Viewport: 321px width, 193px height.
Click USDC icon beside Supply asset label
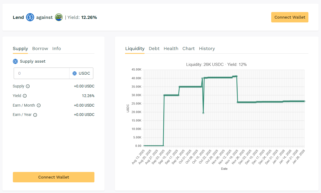[x=15, y=62]
